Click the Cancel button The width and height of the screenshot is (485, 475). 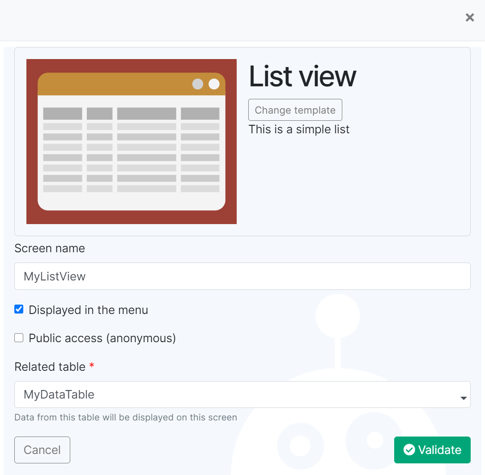point(42,450)
